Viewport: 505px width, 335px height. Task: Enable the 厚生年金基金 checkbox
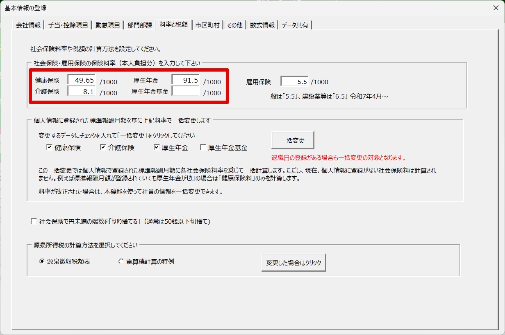[203, 148]
